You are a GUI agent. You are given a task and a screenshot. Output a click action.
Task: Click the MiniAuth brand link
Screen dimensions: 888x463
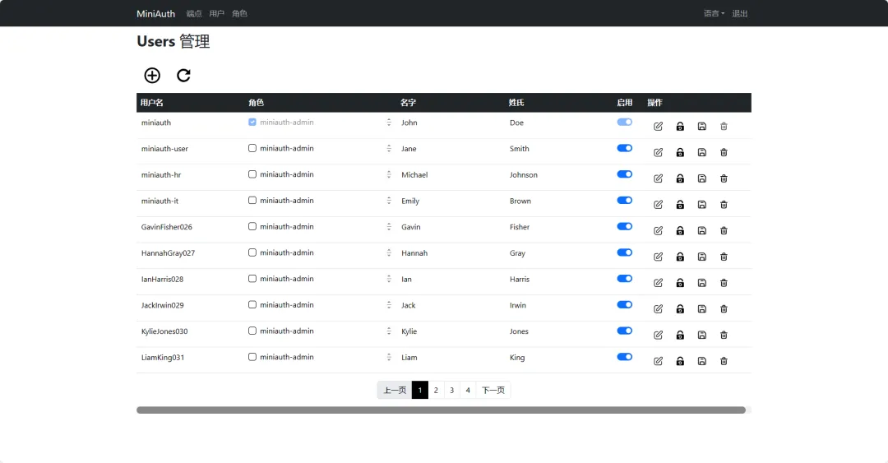(x=155, y=14)
